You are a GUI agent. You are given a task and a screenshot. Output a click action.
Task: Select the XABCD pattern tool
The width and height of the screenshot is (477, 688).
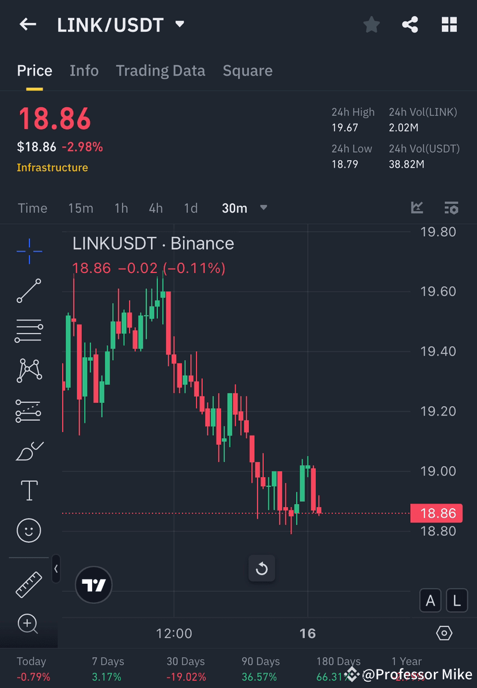[x=29, y=371]
